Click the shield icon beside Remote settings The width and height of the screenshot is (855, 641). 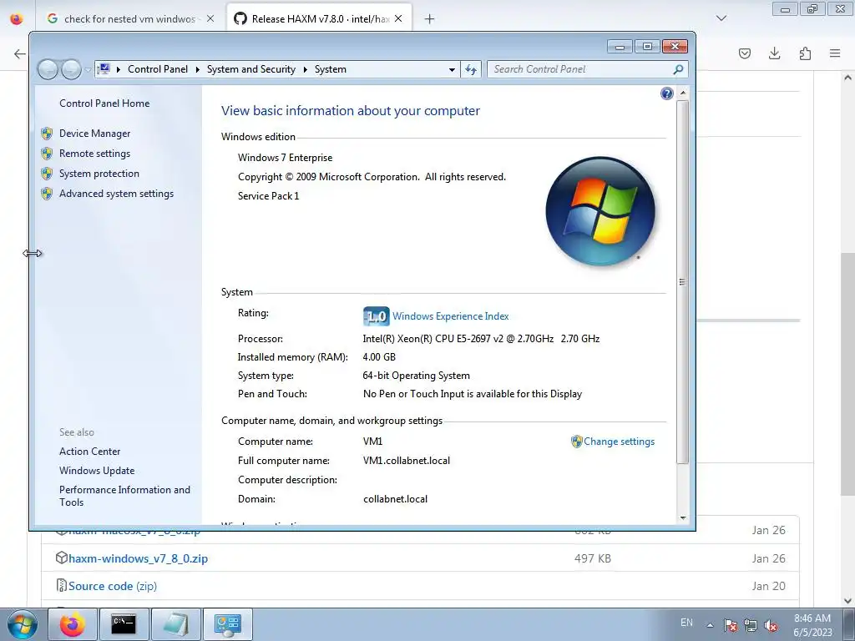47,154
